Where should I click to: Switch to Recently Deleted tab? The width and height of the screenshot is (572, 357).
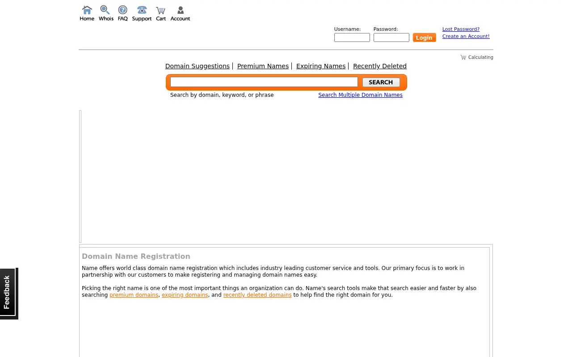click(380, 66)
